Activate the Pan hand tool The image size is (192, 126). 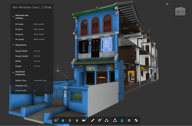[x=63, y=120]
